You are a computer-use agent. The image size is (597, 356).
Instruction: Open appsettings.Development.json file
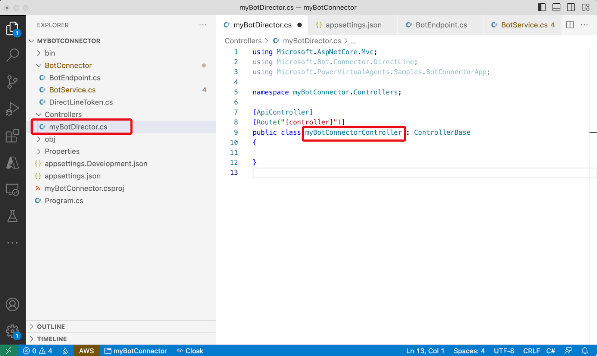tap(121, 164)
